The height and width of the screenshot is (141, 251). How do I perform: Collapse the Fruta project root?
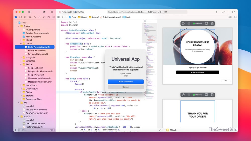(x=17, y=23)
